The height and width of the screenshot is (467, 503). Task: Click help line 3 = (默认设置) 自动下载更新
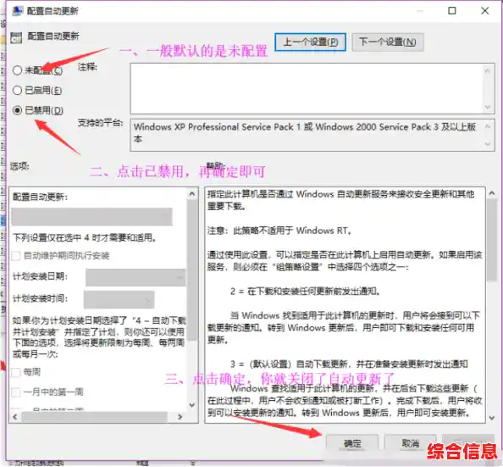point(349,364)
